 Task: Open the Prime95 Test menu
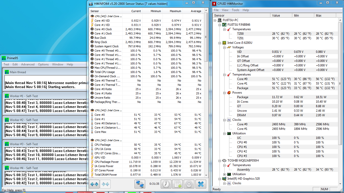(x=6, y=64)
